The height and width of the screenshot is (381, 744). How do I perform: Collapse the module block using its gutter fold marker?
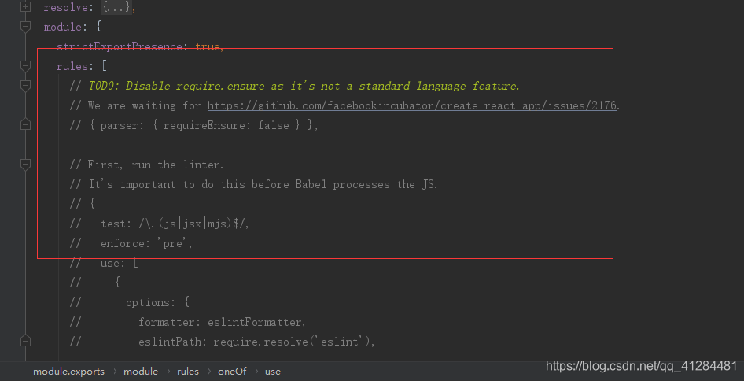[26, 27]
